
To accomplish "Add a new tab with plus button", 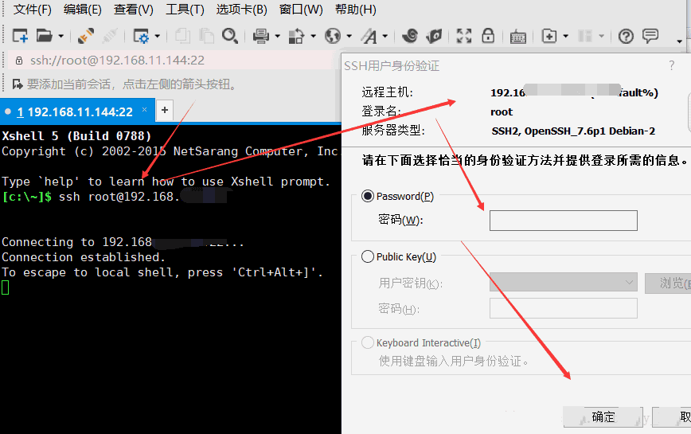I will (164, 110).
